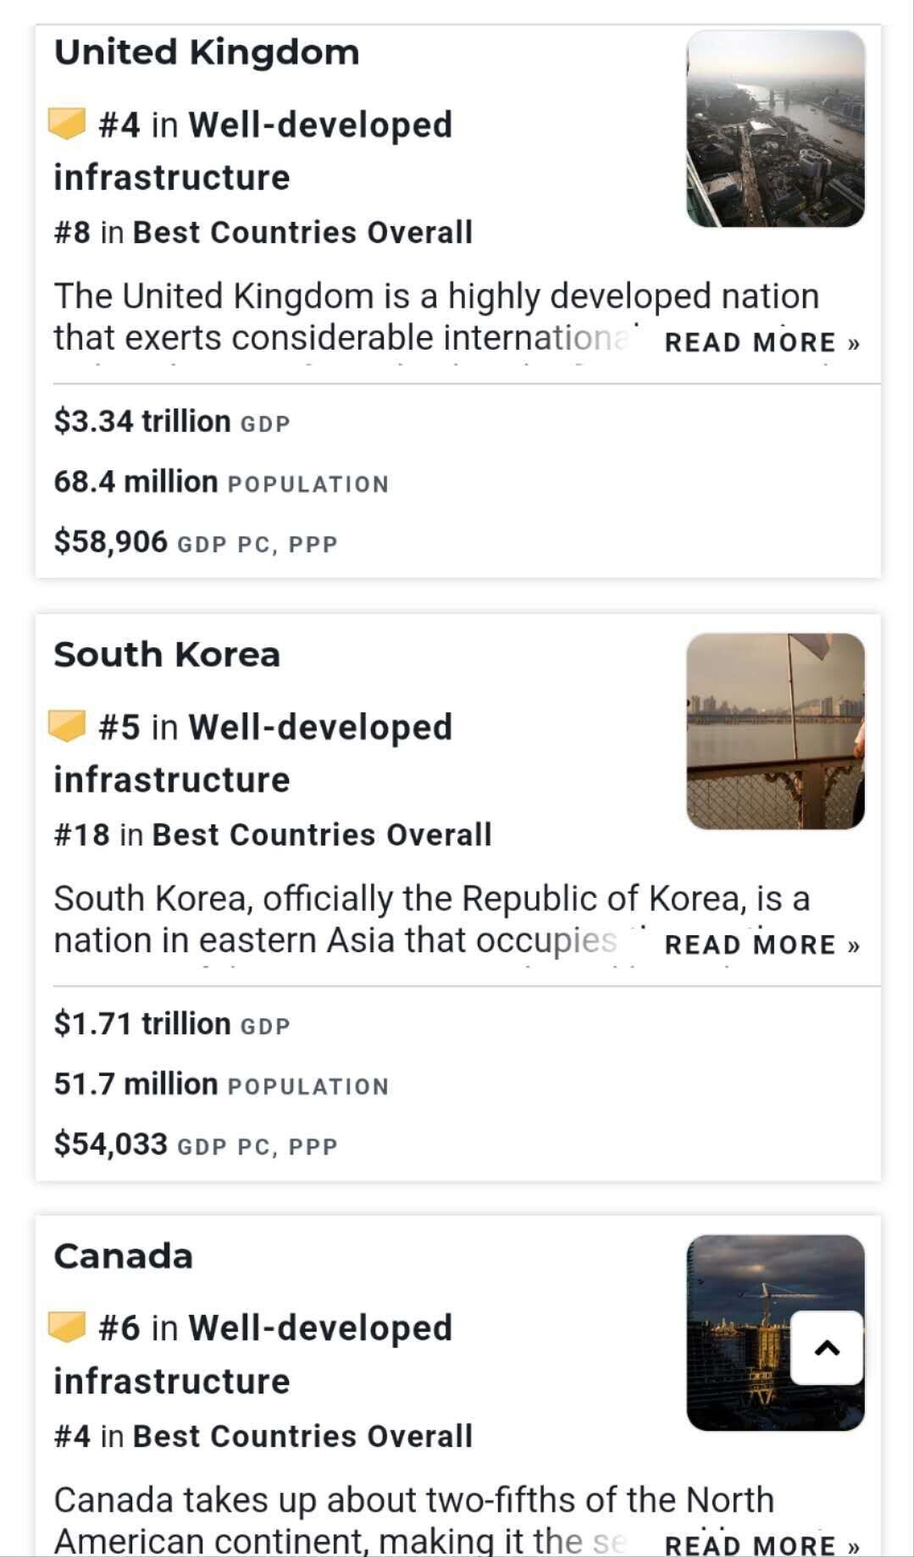Image resolution: width=914 pixels, height=1557 pixels.
Task: View the Canada skyline thumbnail
Action: [737, 1333]
